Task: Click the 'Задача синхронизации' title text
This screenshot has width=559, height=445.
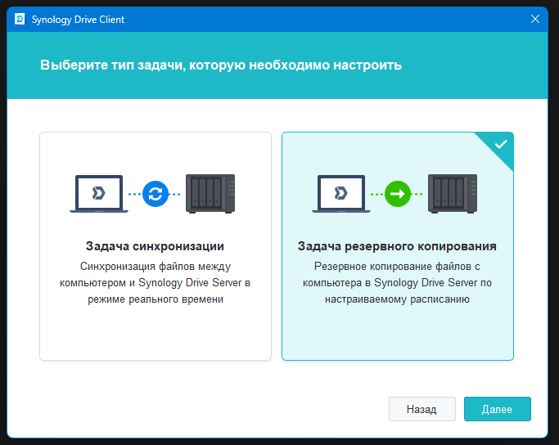Action: coord(155,246)
